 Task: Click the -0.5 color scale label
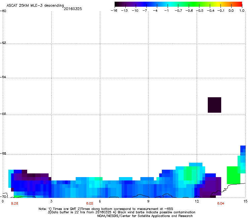tap(200, 11)
